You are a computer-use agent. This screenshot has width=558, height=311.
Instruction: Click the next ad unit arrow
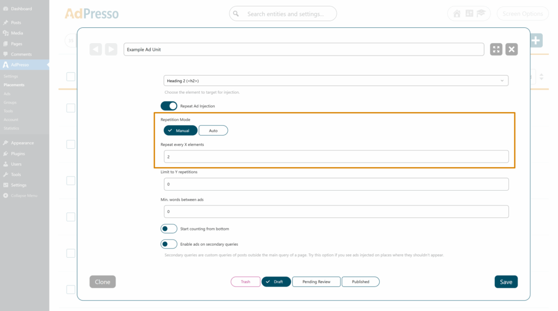tap(111, 50)
